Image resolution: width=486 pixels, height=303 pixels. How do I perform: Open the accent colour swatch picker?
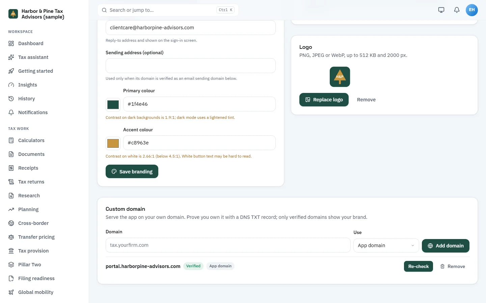click(x=113, y=143)
